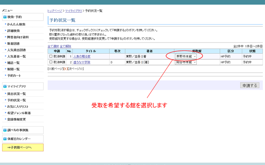The width and height of the screenshot is (265, 165).
Task: Click the 休館日カレンダー icon
Action: (x=5, y=139)
